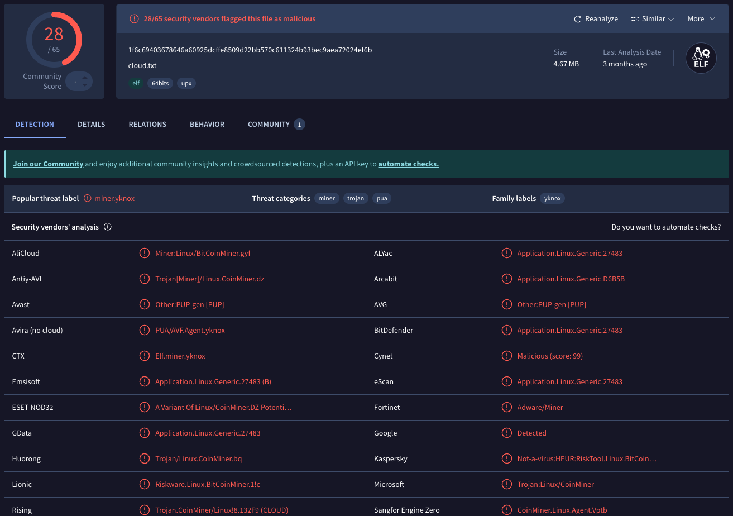The image size is (733, 516).
Task: Click the alert icon in the eScan row
Action: 507,381
